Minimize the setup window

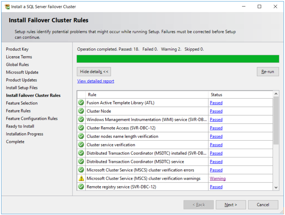244,7
